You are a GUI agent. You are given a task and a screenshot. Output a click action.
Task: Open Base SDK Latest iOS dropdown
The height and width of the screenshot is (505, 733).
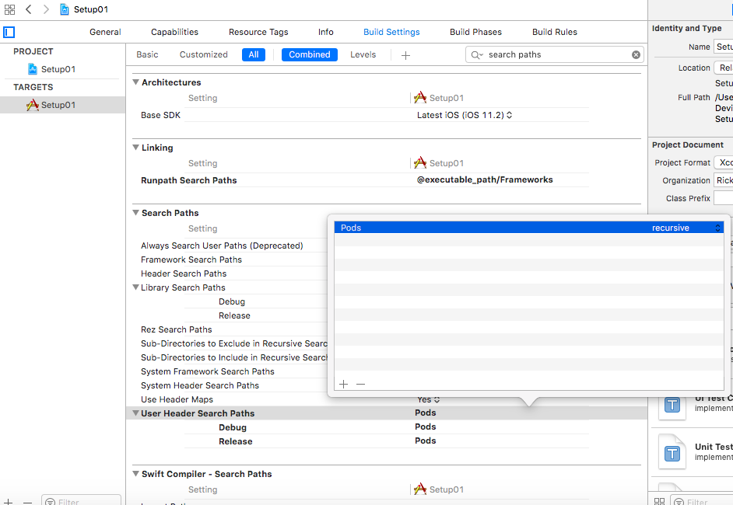coord(465,115)
